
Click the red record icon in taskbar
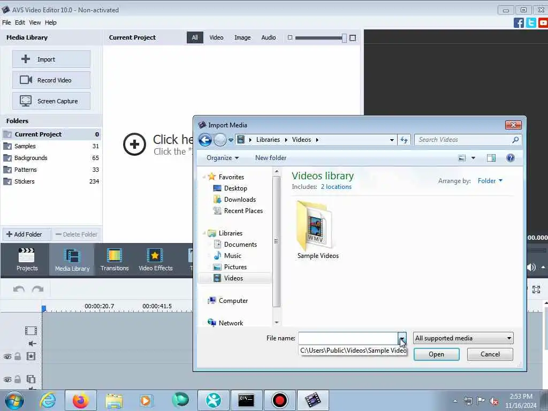pos(279,400)
